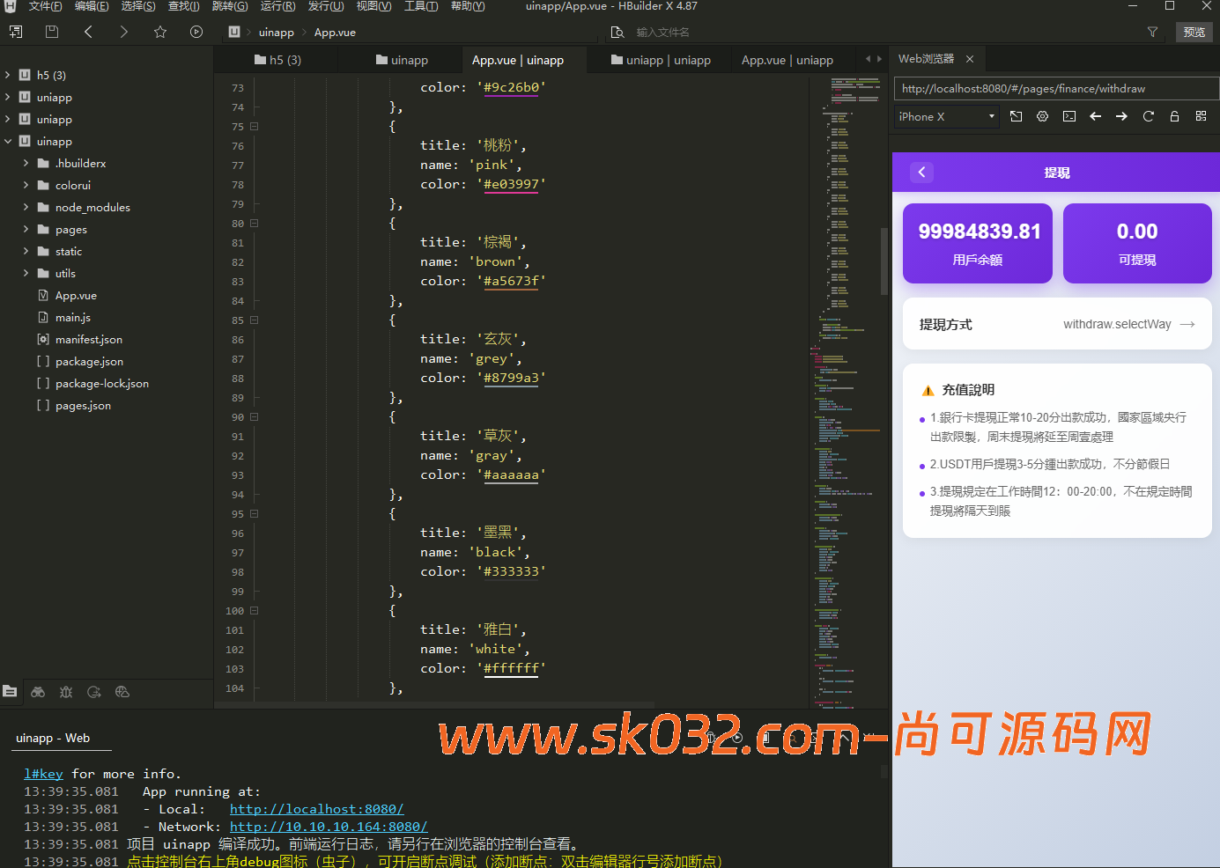Click the bookmark star icon

(x=159, y=32)
